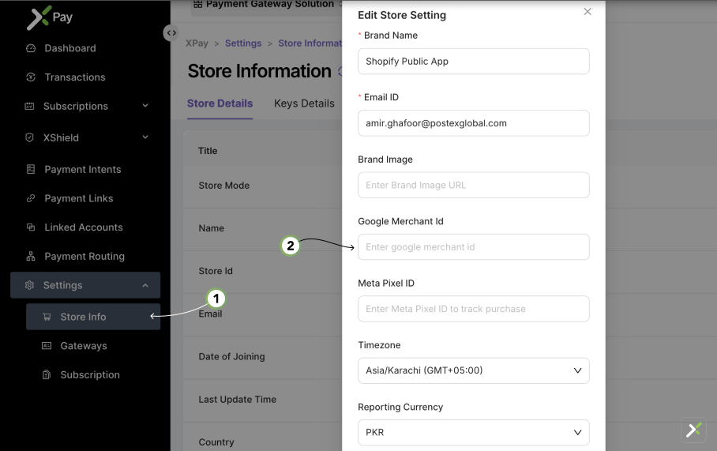Click the Settings breadcrumb link
Viewport: 717px width, 451px height.
pyautogui.click(x=243, y=43)
